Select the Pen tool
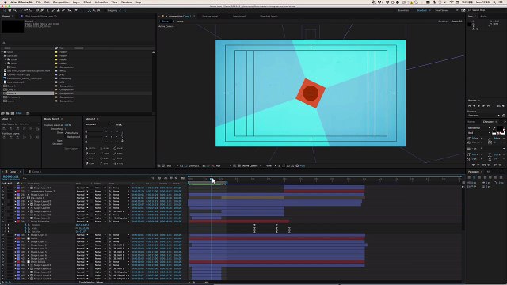 tap(42, 10)
